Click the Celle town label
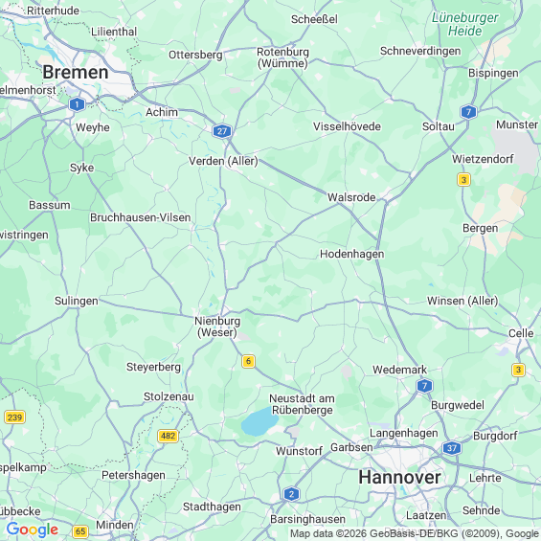Viewport: 541px width, 541px height. click(521, 333)
